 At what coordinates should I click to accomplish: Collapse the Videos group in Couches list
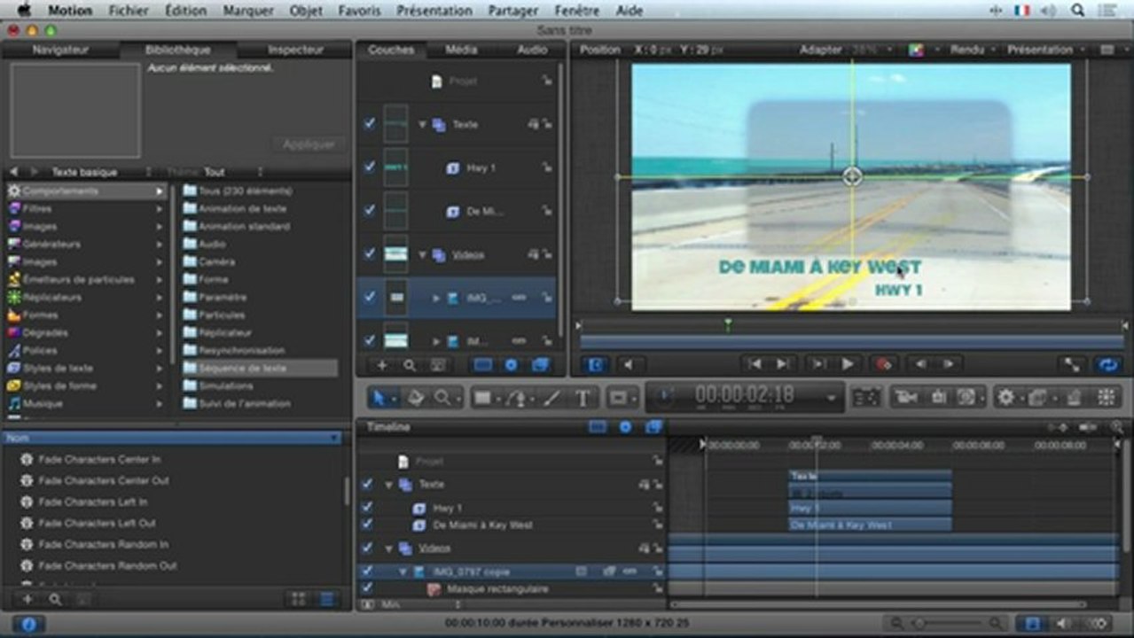point(422,254)
